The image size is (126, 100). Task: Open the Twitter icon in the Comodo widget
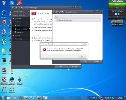(116, 14)
